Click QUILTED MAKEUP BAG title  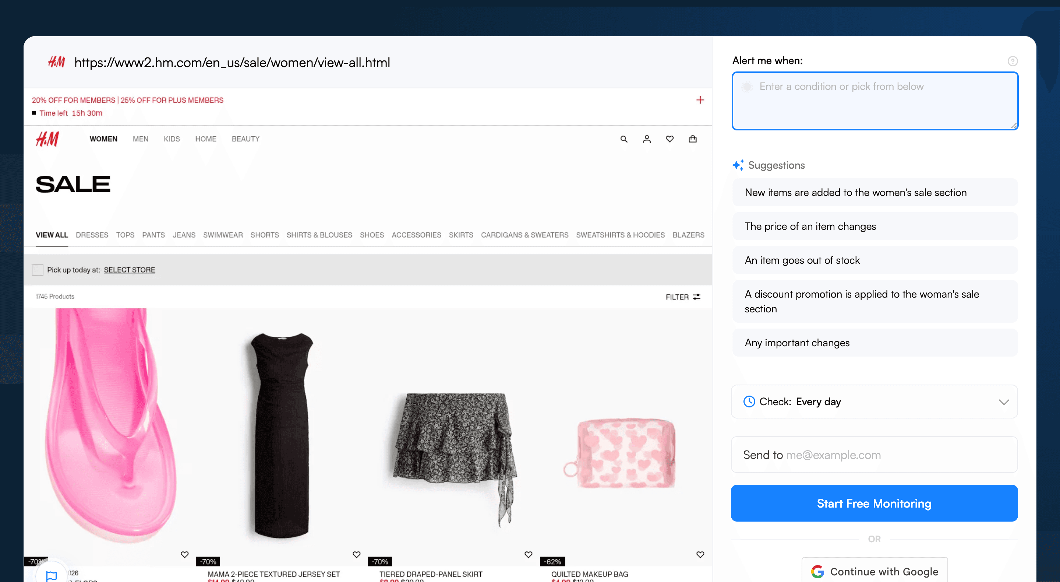click(589, 574)
